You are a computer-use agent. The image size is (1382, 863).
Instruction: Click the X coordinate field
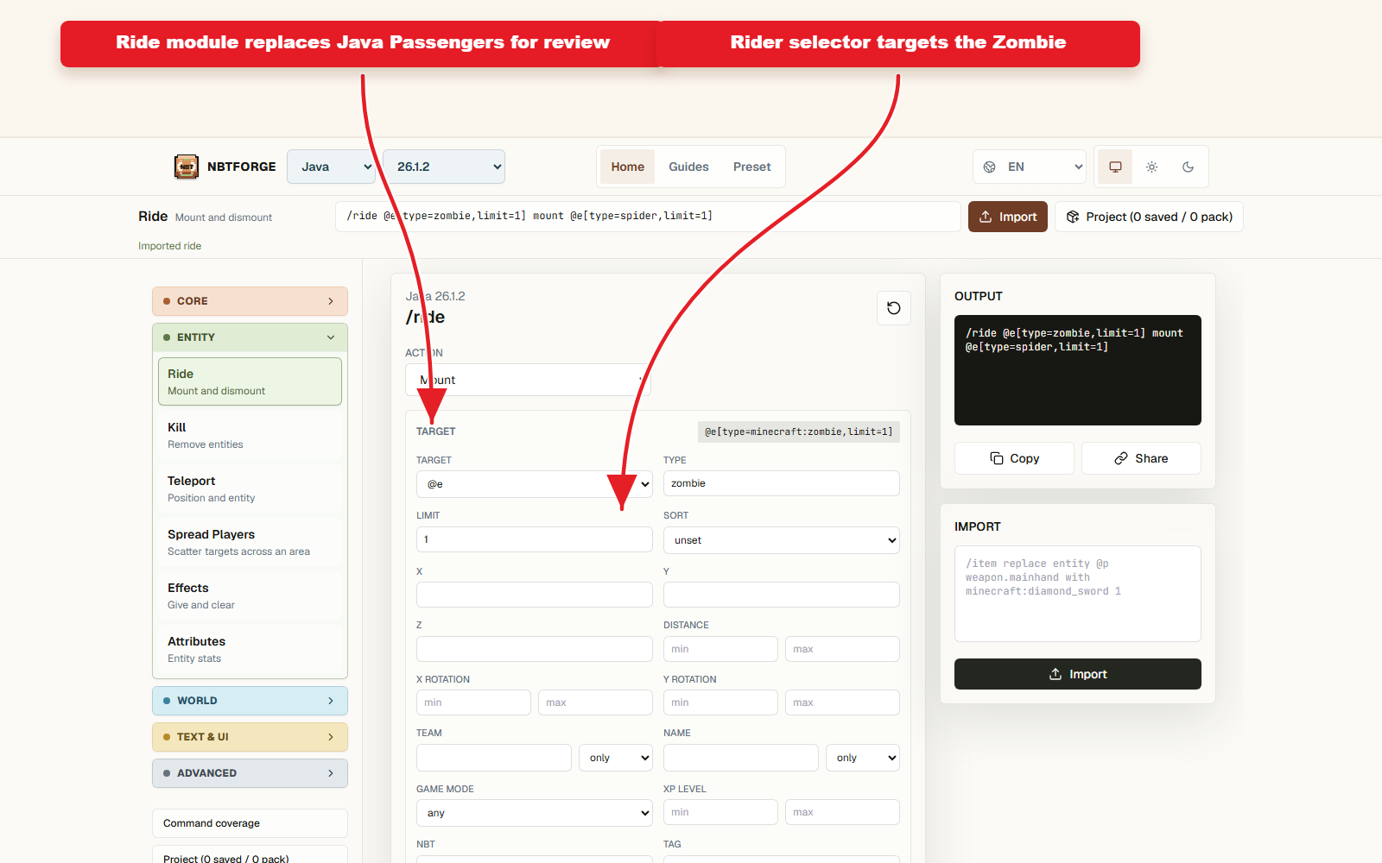coord(534,595)
